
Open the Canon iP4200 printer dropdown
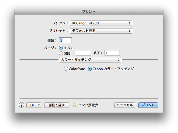pos(101,23)
